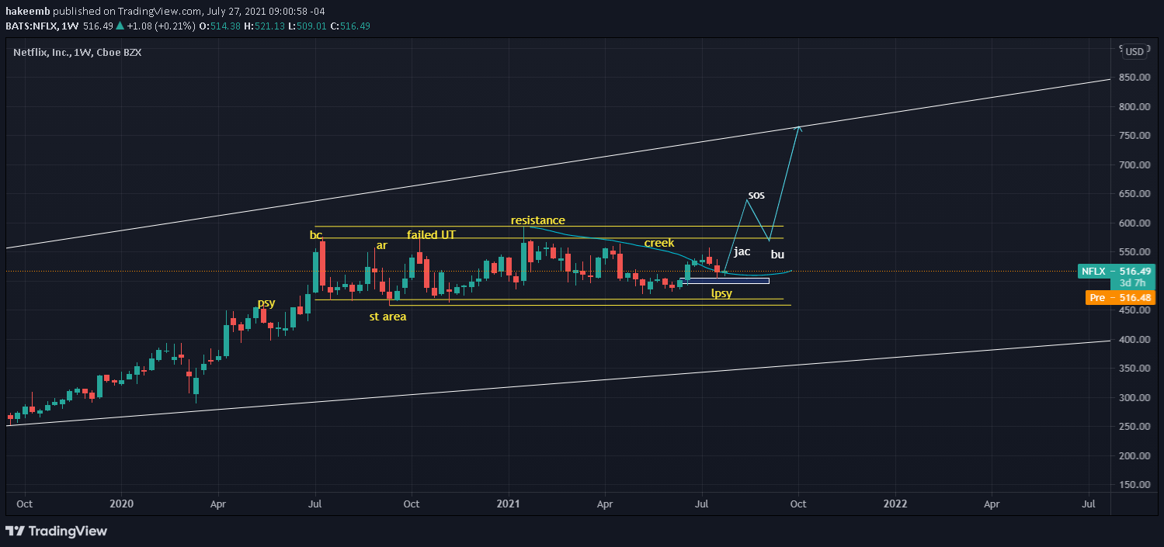
Task: Click the 'bu' annotation
Action: point(777,254)
